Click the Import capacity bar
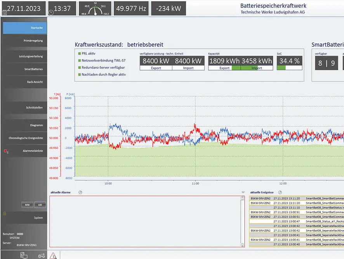The height and width of the screenshot is (259, 344). (257, 68)
